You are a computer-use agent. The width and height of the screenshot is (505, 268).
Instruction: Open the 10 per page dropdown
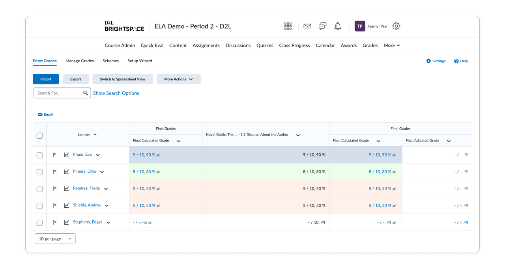[55, 238]
